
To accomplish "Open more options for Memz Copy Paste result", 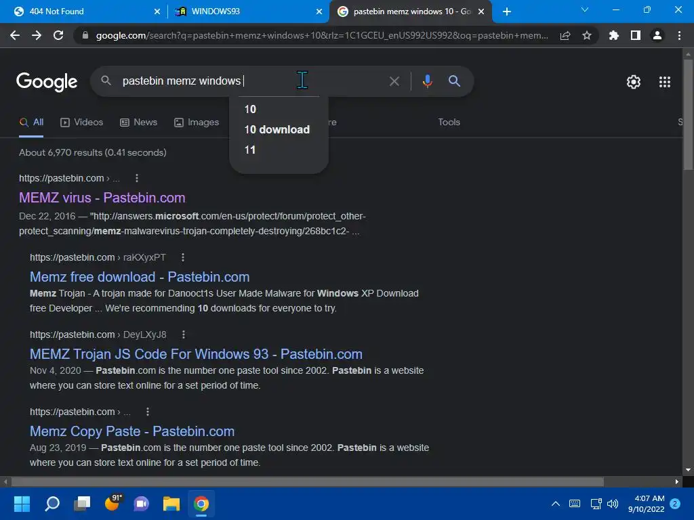I will (x=147, y=412).
